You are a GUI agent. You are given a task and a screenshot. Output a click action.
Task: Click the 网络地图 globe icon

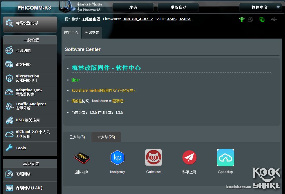9,50
